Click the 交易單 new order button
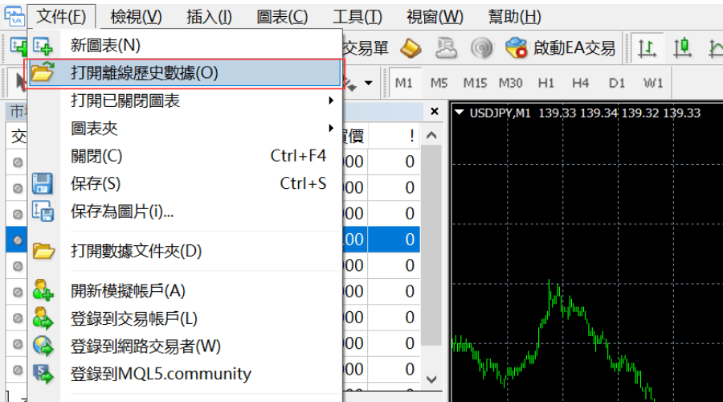The width and height of the screenshot is (723, 402). coord(365,48)
